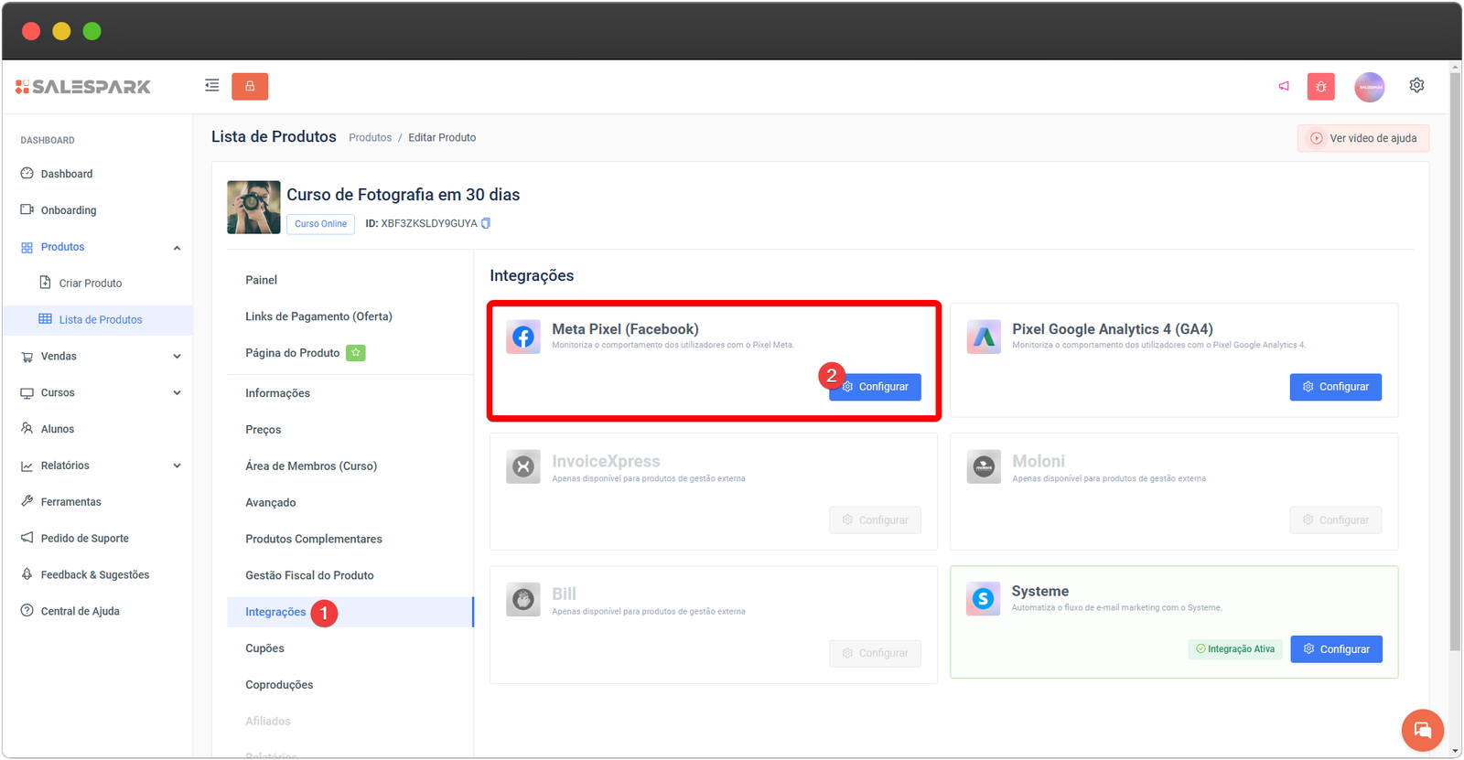Click the green star badge on Página do Produto
This screenshot has height=760, width=1464.
pyautogui.click(x=355, y=353)
